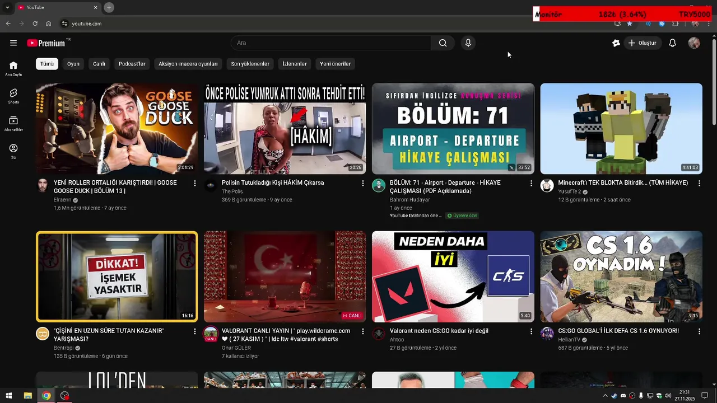This screenshot has height=403, width=717.
Task: Open options menu for BÖLÜM: 71 Airport video
Action: [531, 183]
